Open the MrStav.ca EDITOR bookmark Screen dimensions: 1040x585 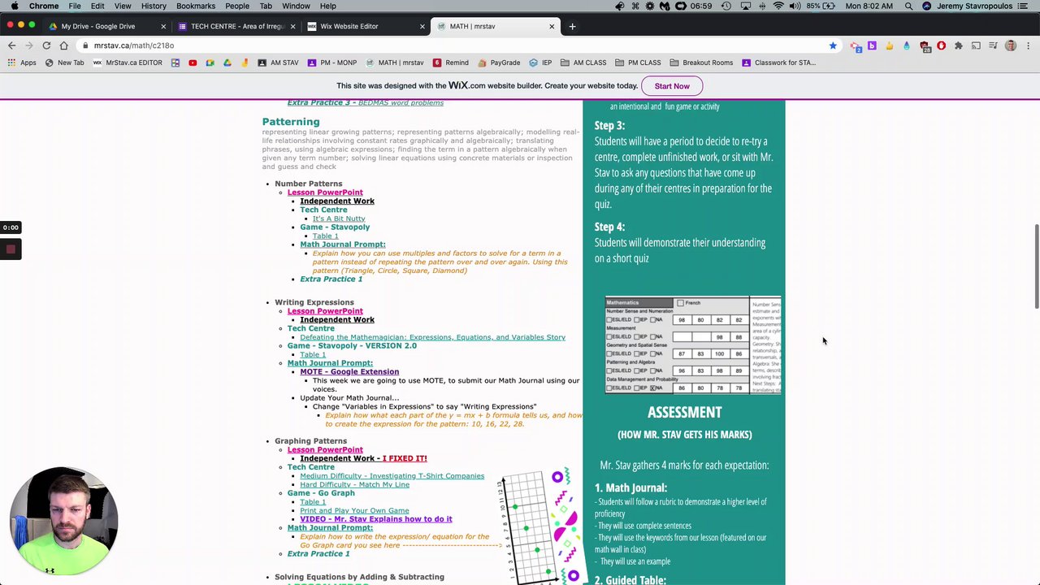(128, 63)
